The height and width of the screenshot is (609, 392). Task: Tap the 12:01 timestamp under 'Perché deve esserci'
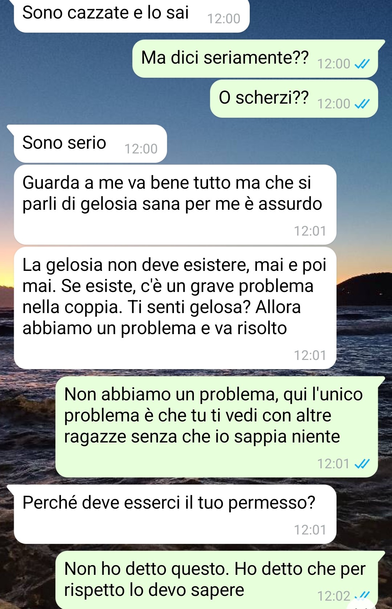point(310,530)
